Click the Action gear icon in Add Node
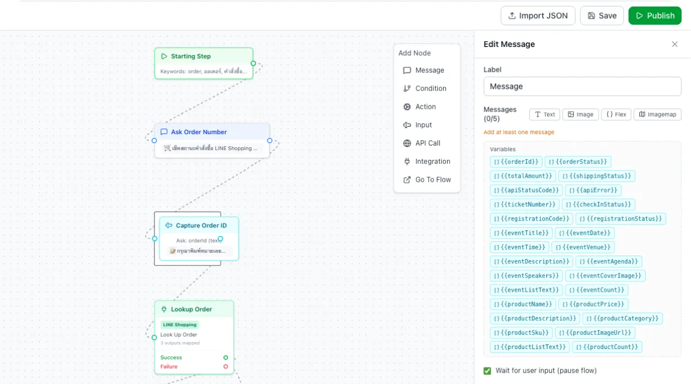This screenshot has height=384, width=691. tap(407, 107)
